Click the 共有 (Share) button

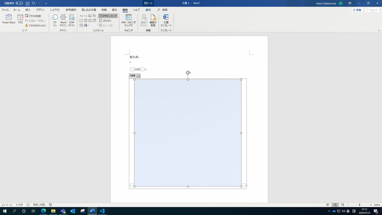[357, 10]
